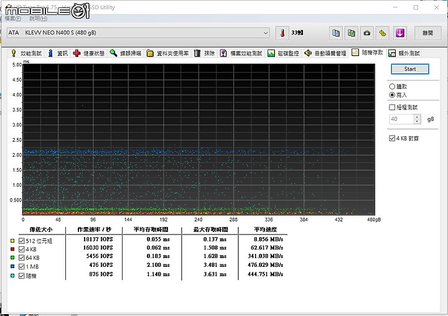
Task: Maximize the HD Tune Pro window
Action: click(416, 7)
